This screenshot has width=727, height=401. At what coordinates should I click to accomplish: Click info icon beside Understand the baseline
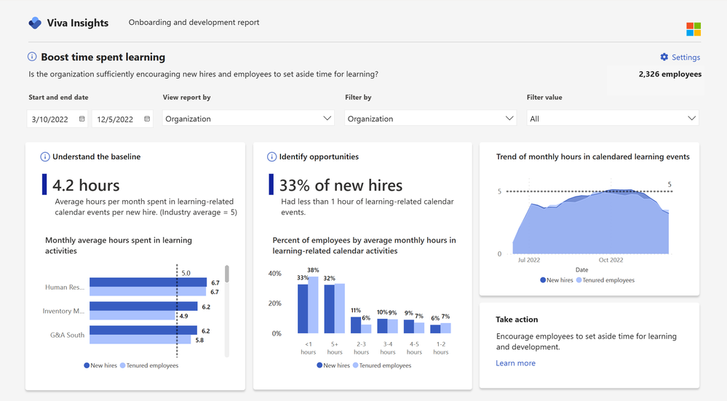[x=45, y=156]
